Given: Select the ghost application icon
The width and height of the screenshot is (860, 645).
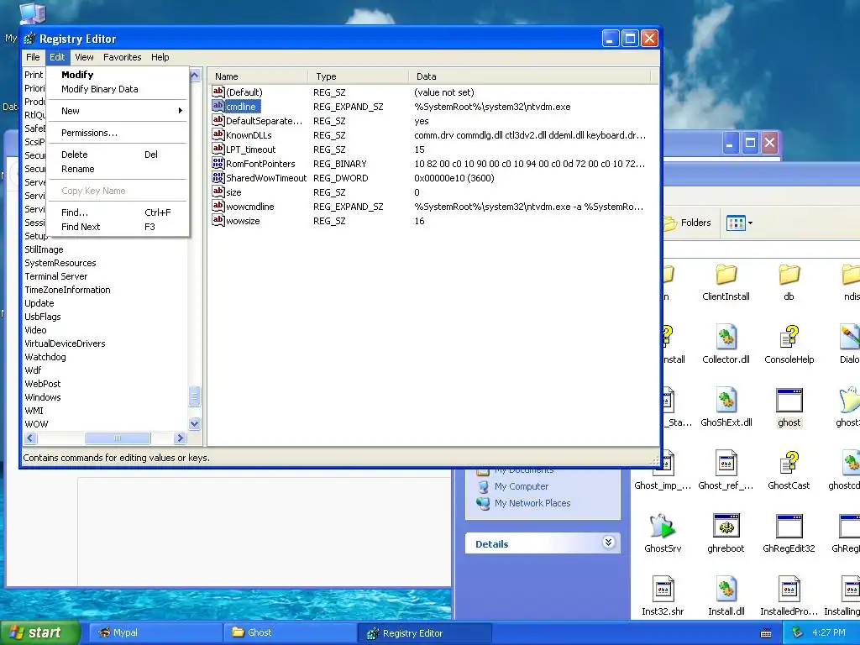Looking at the screenshot, I should 789,400.
